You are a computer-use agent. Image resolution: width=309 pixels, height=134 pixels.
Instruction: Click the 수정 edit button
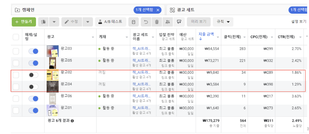pyautogui.click(x=72, y=22)
